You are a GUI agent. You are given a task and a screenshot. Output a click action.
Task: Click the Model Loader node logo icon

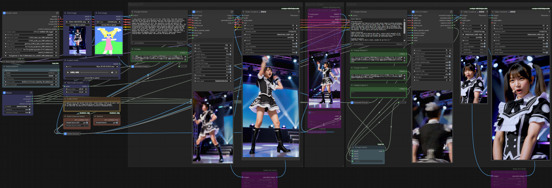tap(4, 13)
